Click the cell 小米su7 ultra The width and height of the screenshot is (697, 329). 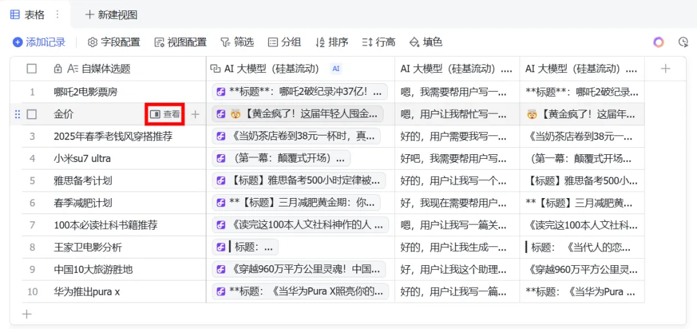(82, 159)
